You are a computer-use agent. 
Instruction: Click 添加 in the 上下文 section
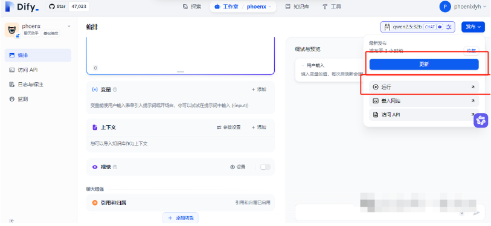click(x=258, y=128)
